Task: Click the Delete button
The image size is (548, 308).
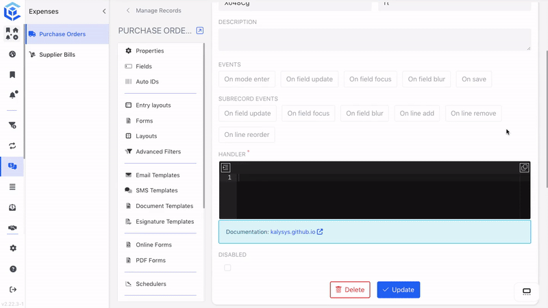Action: coord(350,290)
